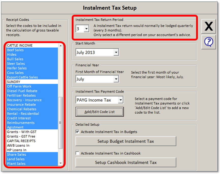Enable Activate Instalment Tax in Cashbook checkbox
220x174 pixels.
77,153
